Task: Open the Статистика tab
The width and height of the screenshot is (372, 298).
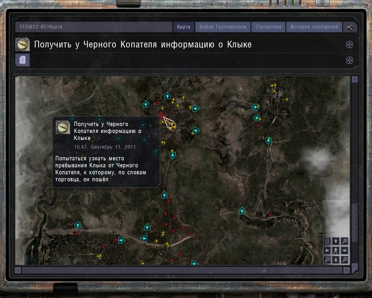Action: [x=268, y=27]
